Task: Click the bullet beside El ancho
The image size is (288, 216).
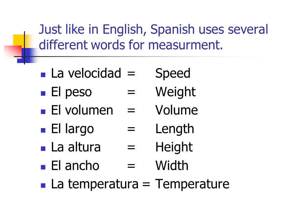Action: click(43, 167)
